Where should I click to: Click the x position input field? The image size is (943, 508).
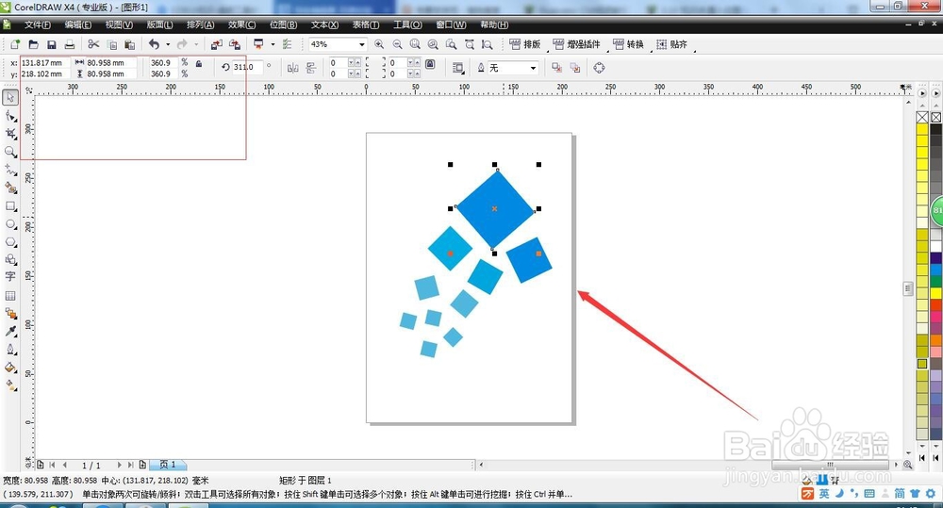[45, 62]
